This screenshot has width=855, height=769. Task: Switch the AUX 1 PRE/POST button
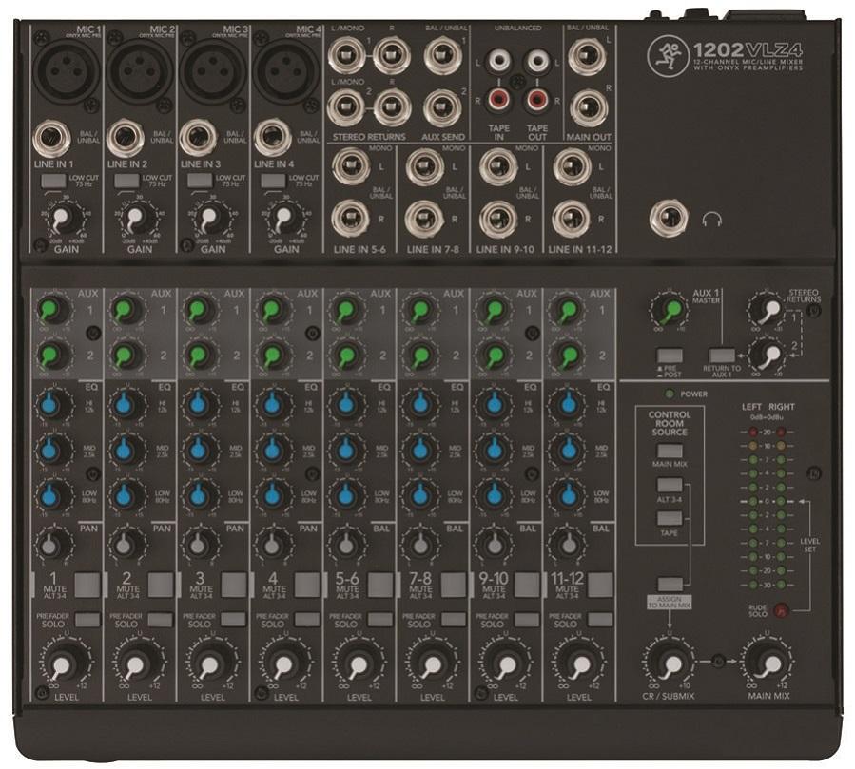coord(670,356)
